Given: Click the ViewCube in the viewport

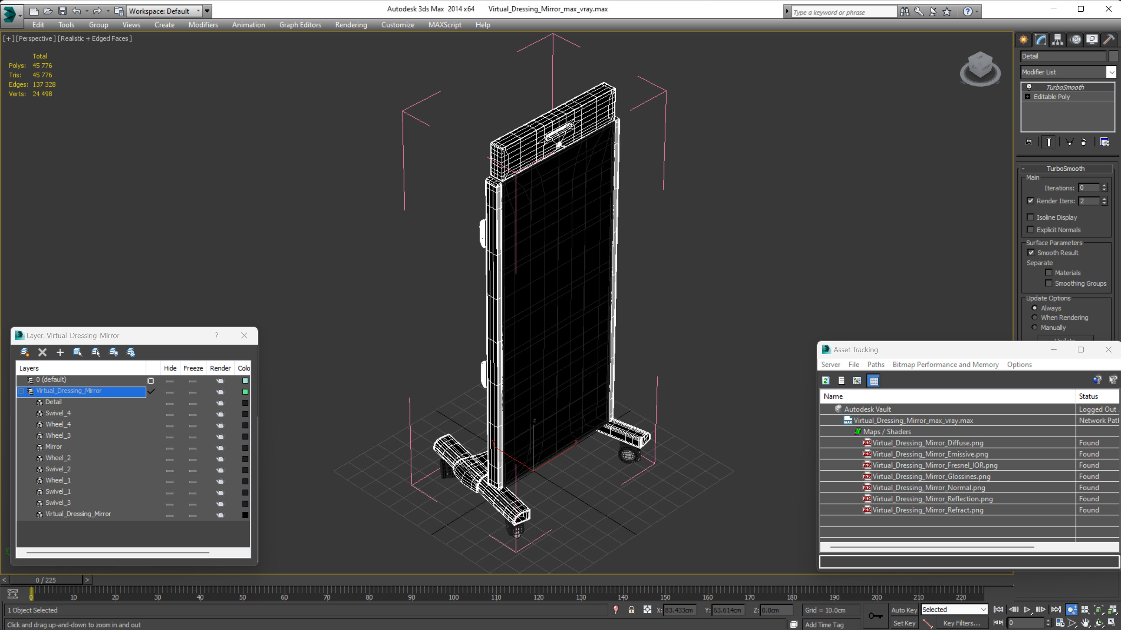Looking at the screenshot, I should click(980, 68).
